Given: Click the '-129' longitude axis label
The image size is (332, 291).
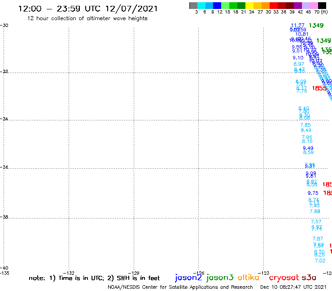Looking at the screenshot, I should click(134, 273).
